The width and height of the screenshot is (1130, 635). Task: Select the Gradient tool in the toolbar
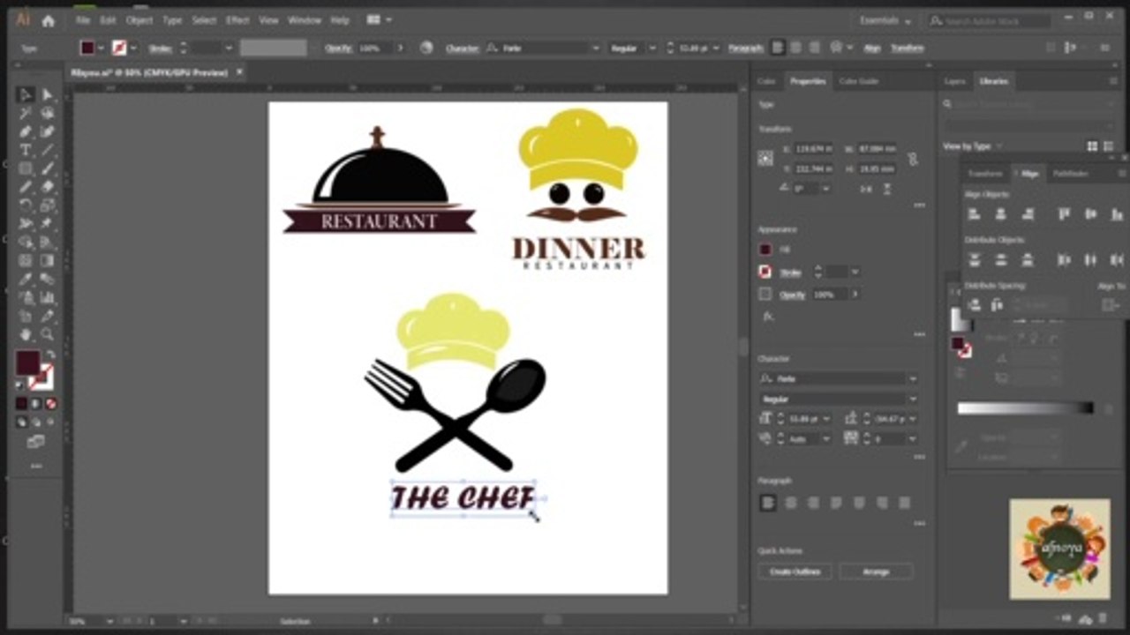click(x=47, y=261)
